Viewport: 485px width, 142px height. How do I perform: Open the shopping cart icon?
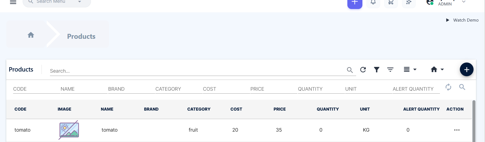coord(391,2)
